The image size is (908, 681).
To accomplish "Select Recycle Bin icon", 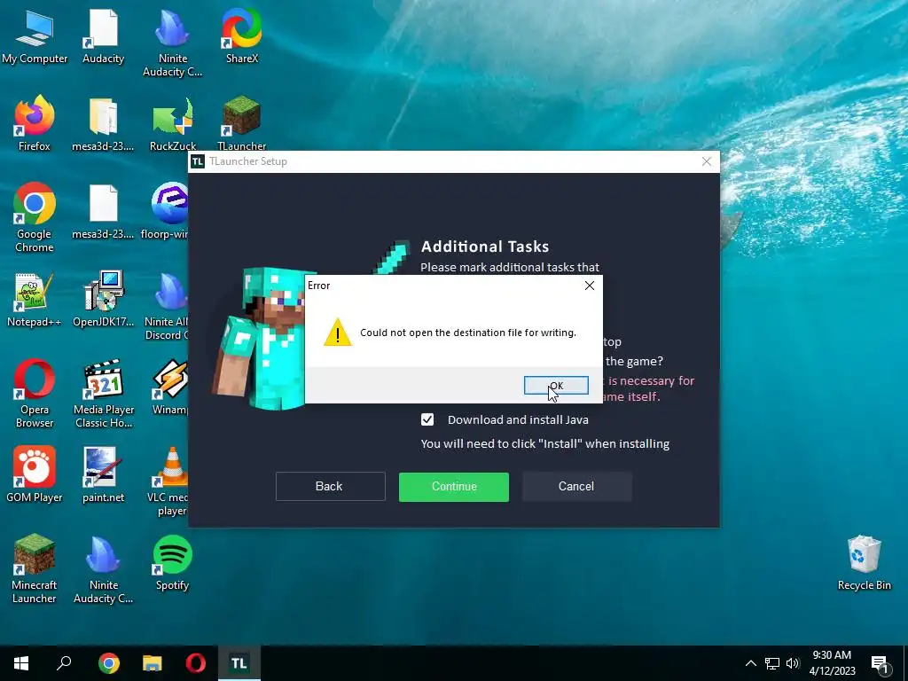I will [864, 563].
